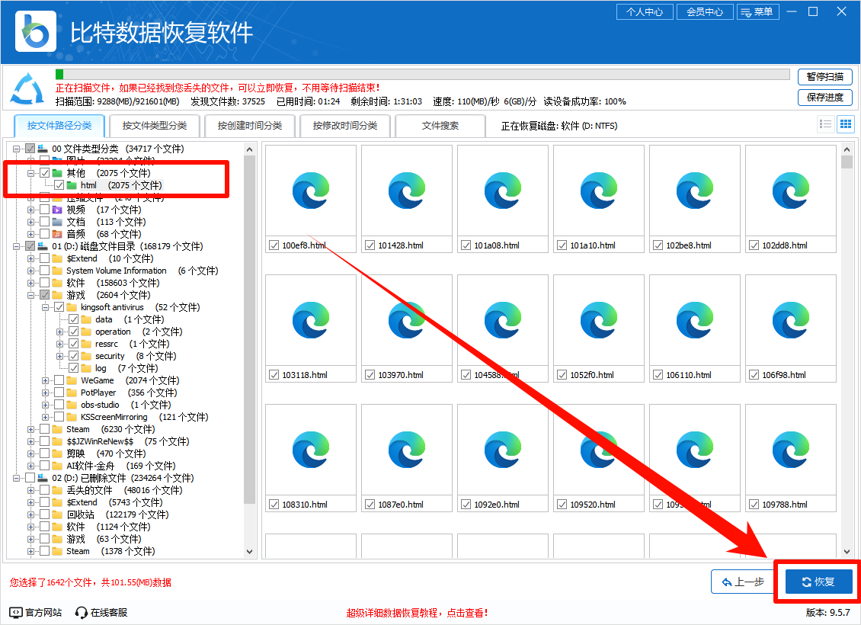The height and width of the screenshot is (625, 861).
Task: Open the 文件搜索 tab
Action: [440, 125]
